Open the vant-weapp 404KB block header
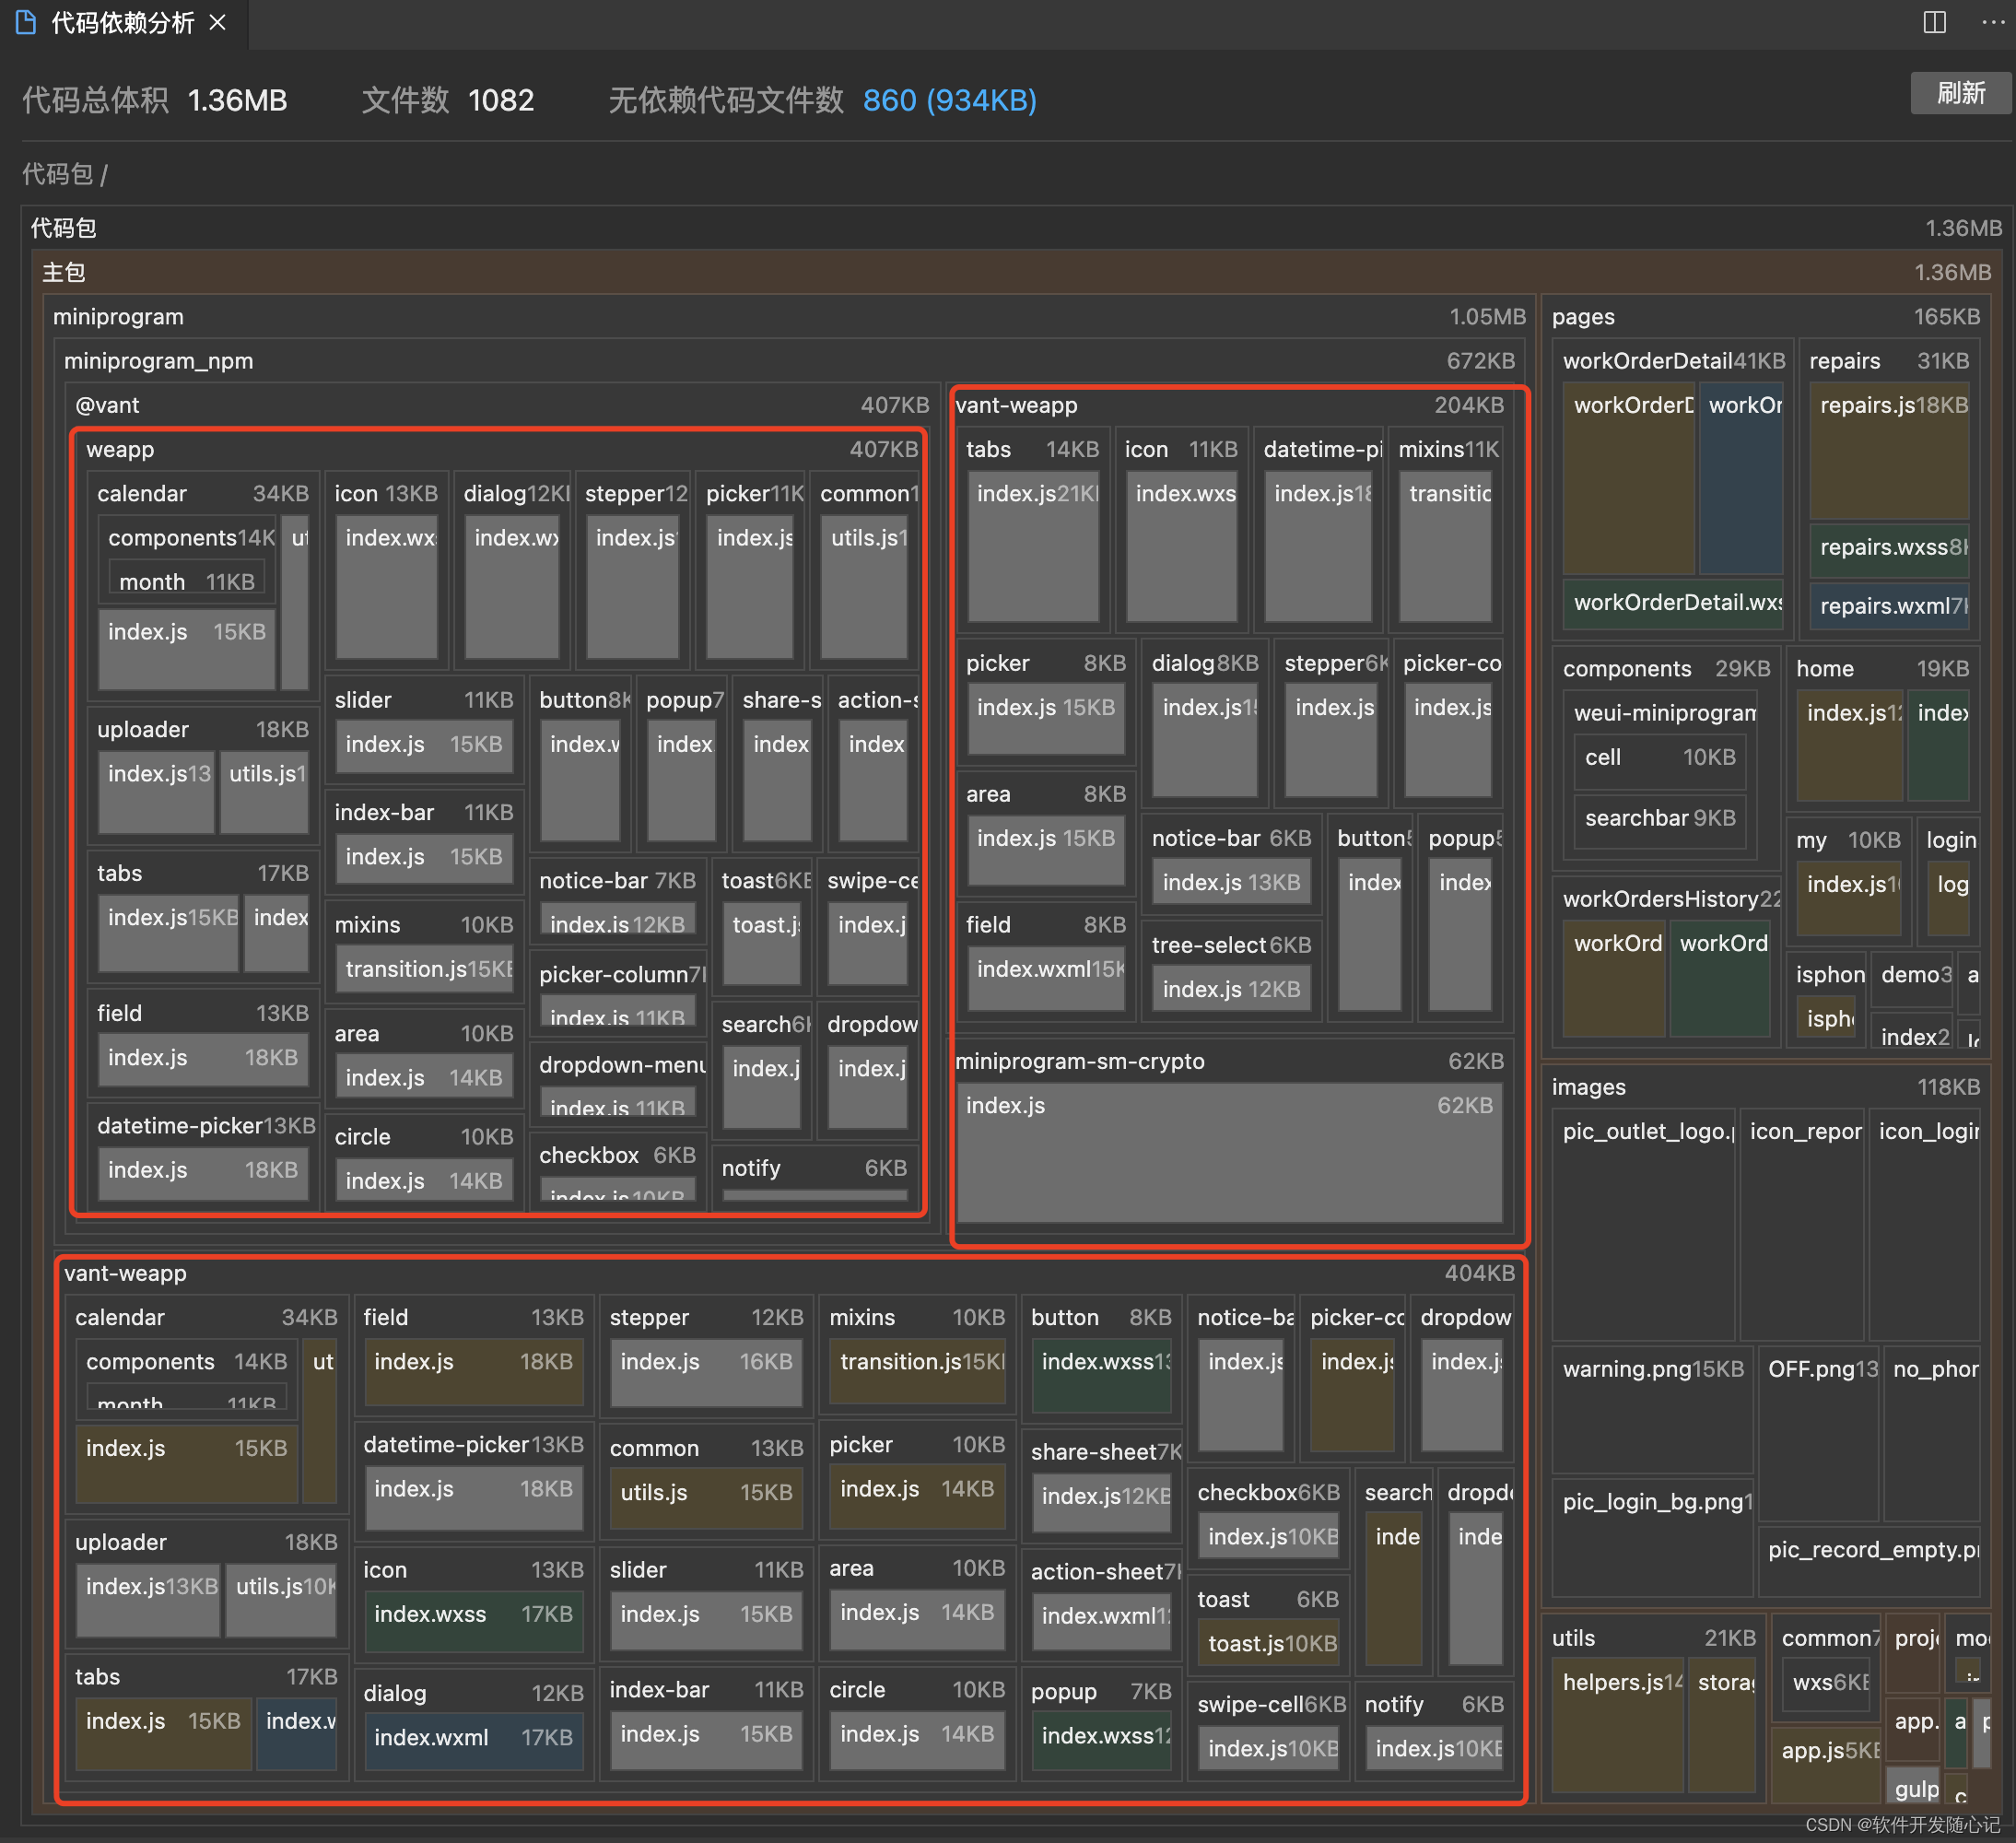Viewport: 2016px width, 1843px height. (789, 1273)
